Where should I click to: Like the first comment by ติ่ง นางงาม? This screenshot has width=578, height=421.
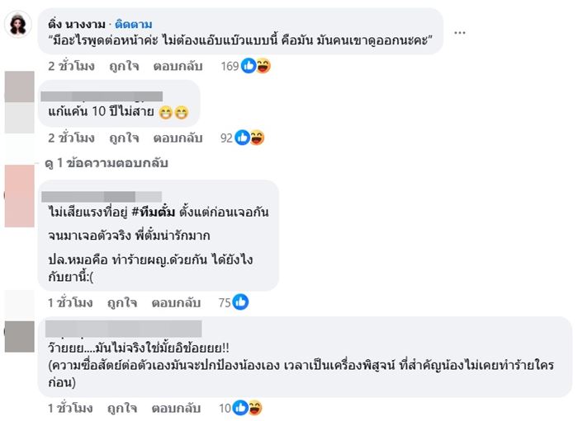click(x=123, y=66)
